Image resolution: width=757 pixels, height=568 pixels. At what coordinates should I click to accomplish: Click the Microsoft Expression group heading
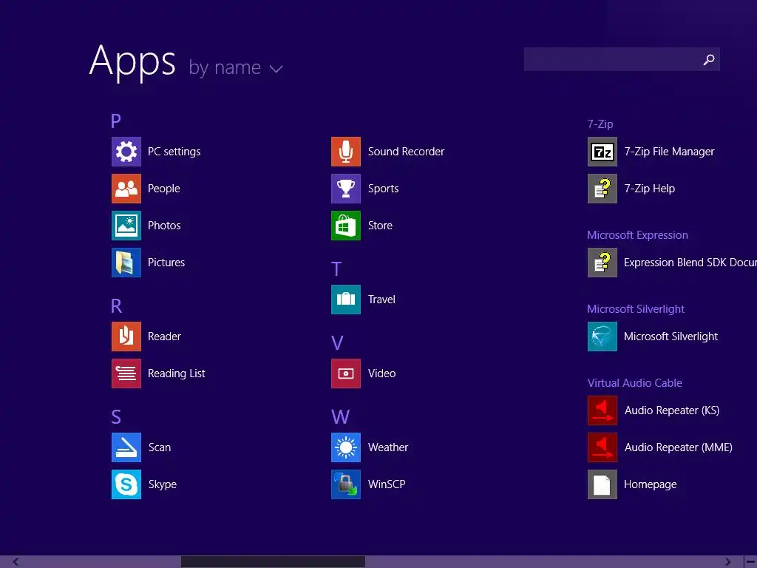click(x=637, y=235)
